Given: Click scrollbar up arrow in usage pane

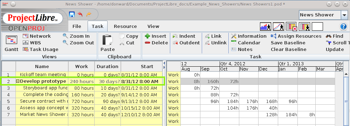Looking at the screenshot, I should click(x=346, y=74).
